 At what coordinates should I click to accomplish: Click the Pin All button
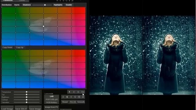(73, 102)
